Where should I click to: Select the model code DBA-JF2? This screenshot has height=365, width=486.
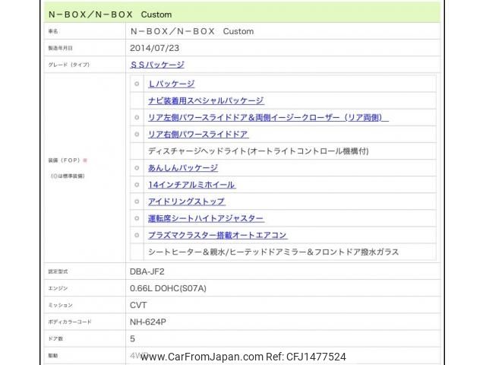[147, 271]
